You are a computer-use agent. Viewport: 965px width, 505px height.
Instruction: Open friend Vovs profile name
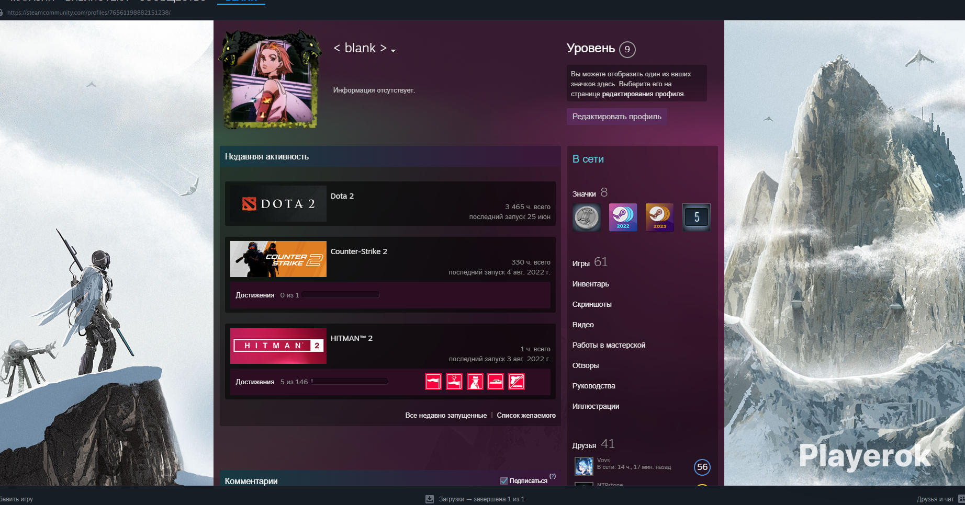[603, 460]
